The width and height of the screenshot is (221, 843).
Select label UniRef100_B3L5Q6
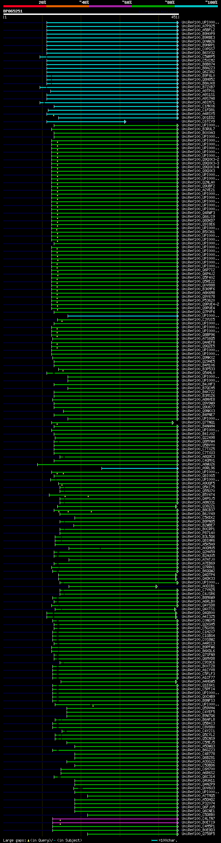198,537
